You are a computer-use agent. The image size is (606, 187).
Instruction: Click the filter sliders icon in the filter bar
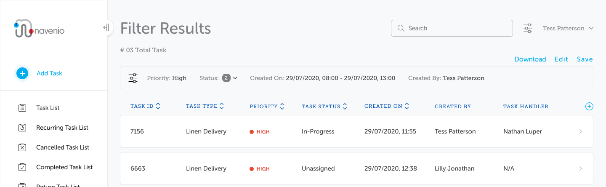coord(133,78)
